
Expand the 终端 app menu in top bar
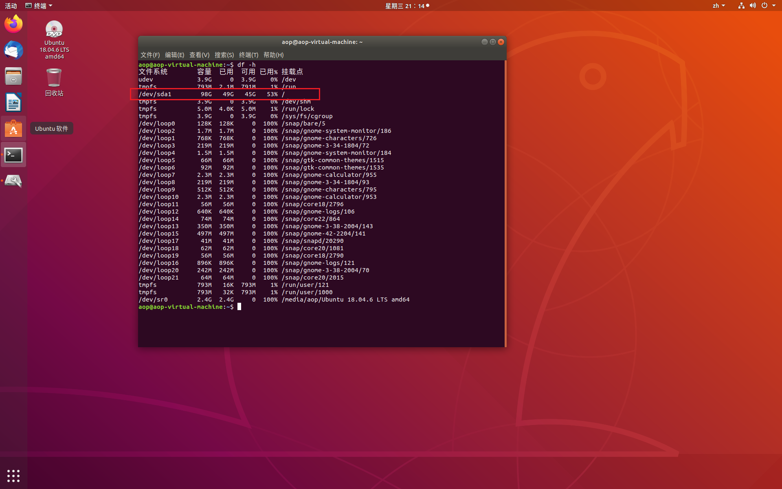click(x=39, y=6)
